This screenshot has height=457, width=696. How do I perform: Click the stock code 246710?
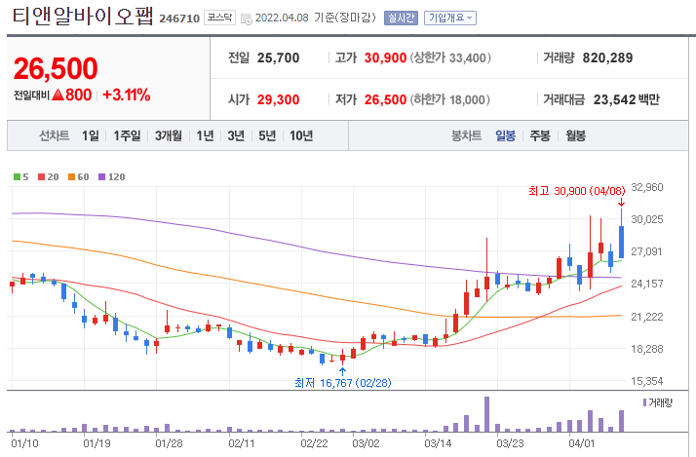pyautogui.click(x=179, y=19)
